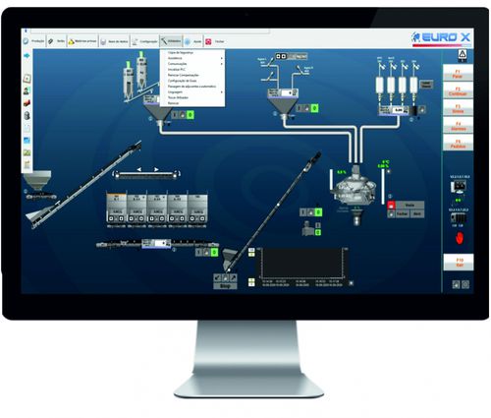This screenshot has height=418, width=491.
Task: Click the F1 Parar button
Action: (x=458, y=74)
